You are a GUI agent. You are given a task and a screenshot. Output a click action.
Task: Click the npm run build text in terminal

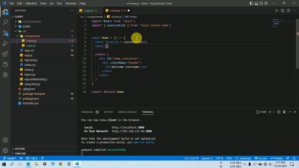pyautogui.click(x=144, y=142)
